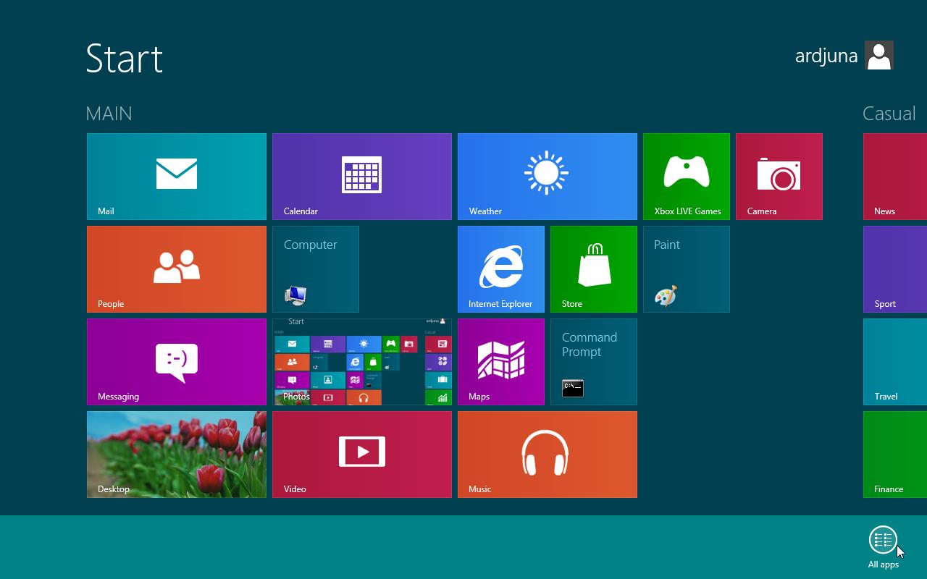Open the Command Prompt tile
927x579 pixels.
[x=594, y=362]
